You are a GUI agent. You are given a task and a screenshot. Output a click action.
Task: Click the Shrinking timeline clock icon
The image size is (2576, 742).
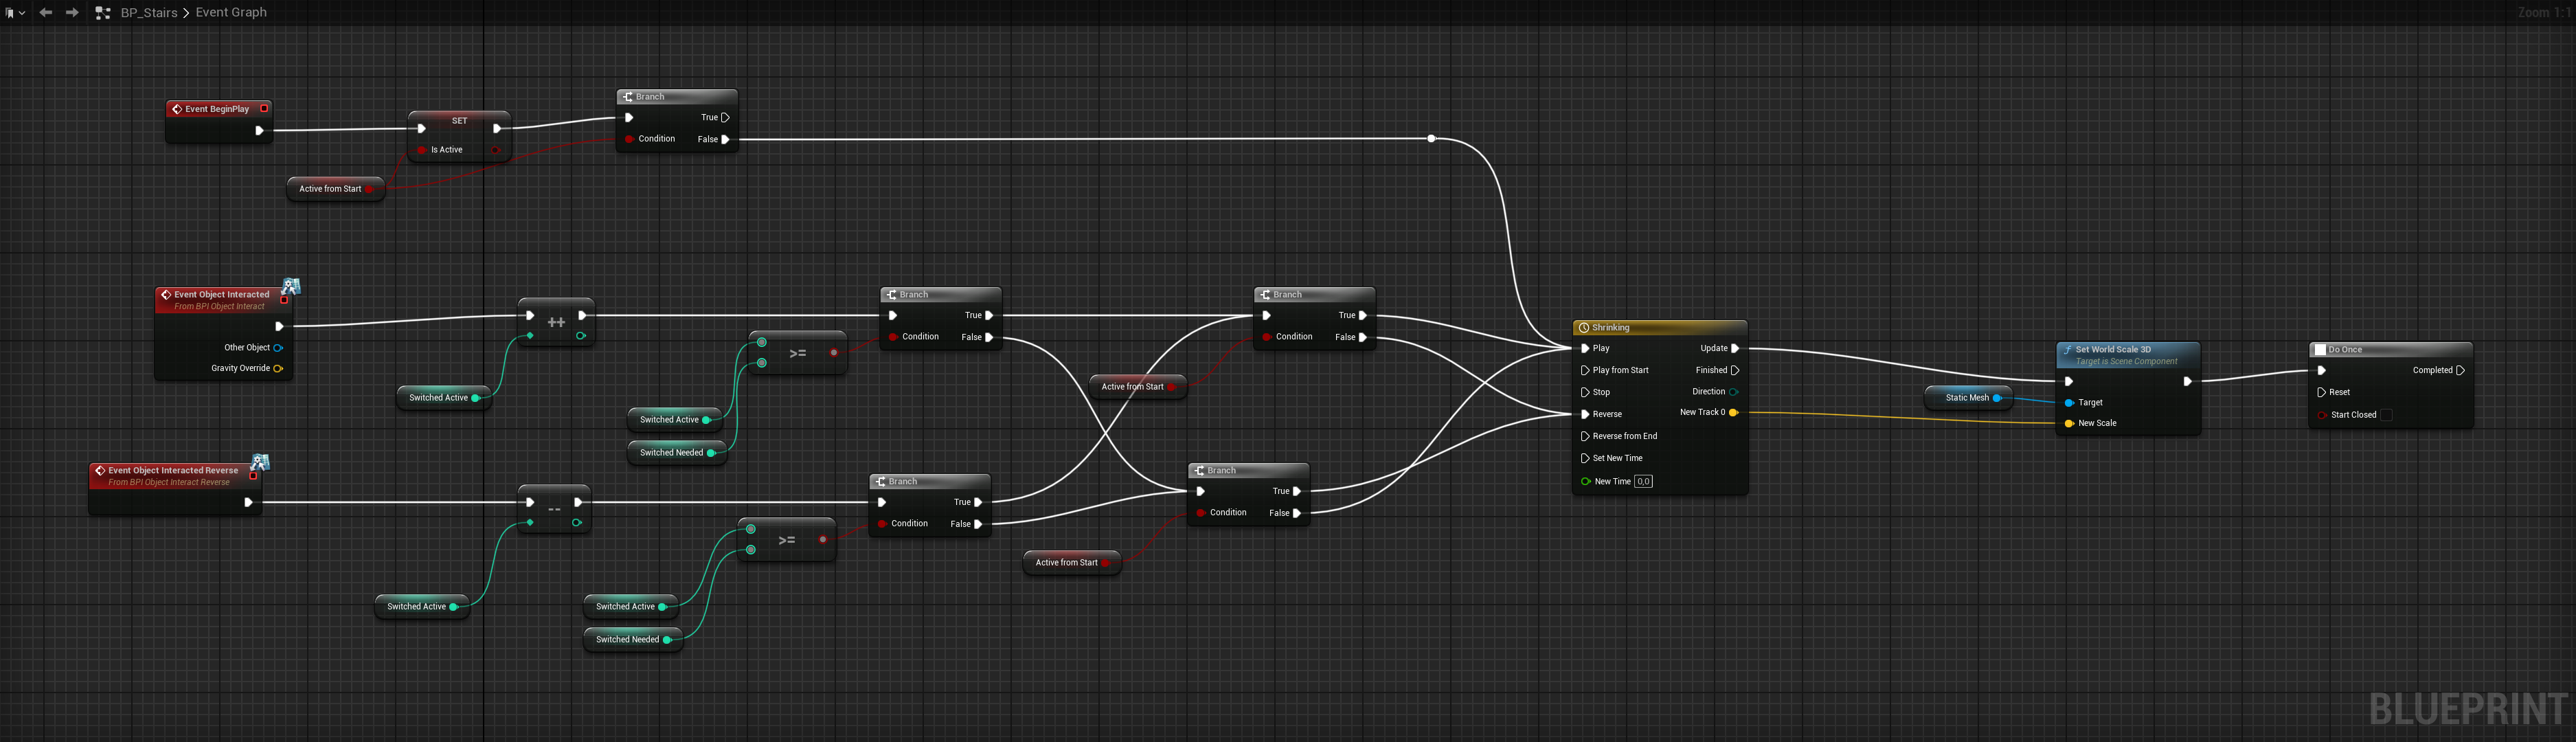(x=1584, y=328)
